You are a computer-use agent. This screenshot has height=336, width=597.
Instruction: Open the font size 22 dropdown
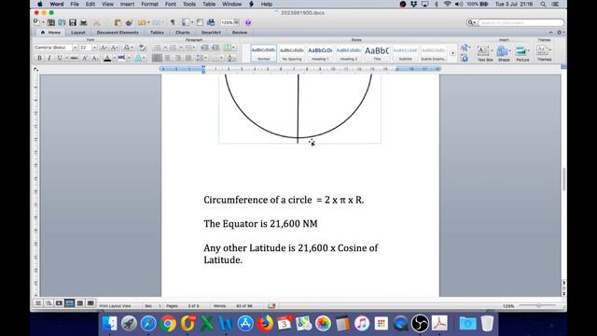[94, 48]
